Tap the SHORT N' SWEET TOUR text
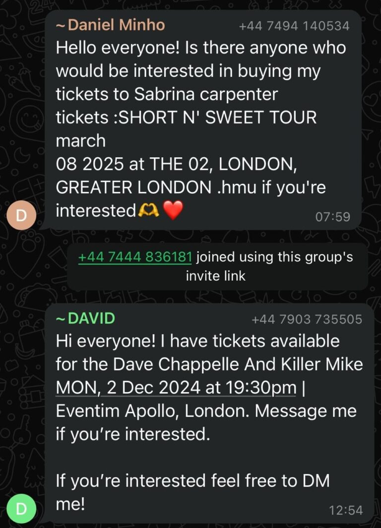The height and width of the screenshot is (528, 381). click(x=218, y=117)
